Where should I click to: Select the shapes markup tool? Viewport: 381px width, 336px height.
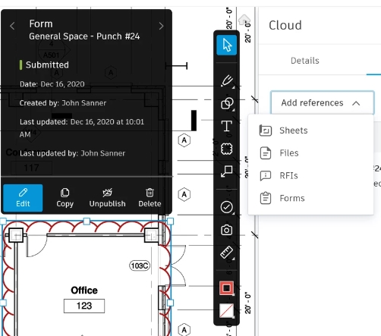coord(227,104)
